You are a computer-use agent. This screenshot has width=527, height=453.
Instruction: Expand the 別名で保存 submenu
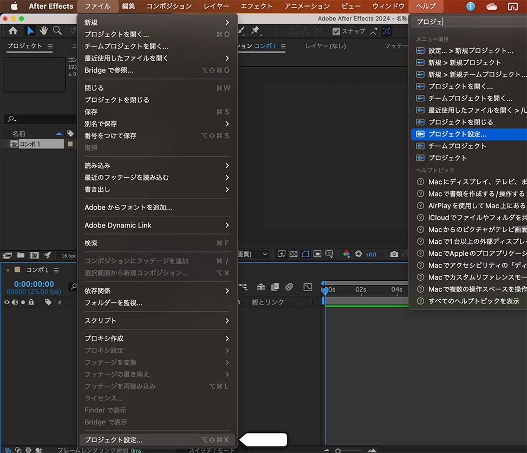click(157, 124)
